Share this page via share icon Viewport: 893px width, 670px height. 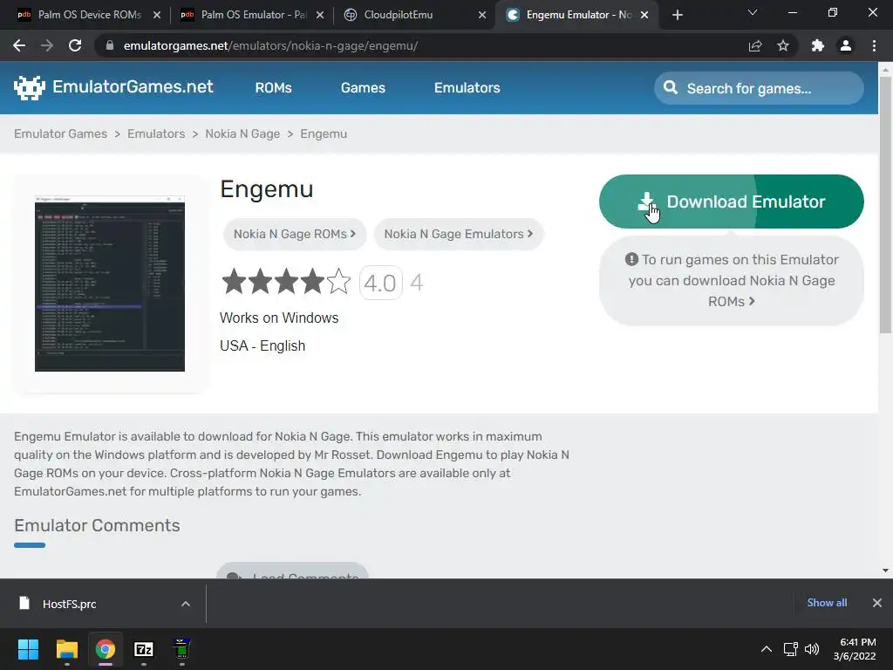[x=755, y=45]
